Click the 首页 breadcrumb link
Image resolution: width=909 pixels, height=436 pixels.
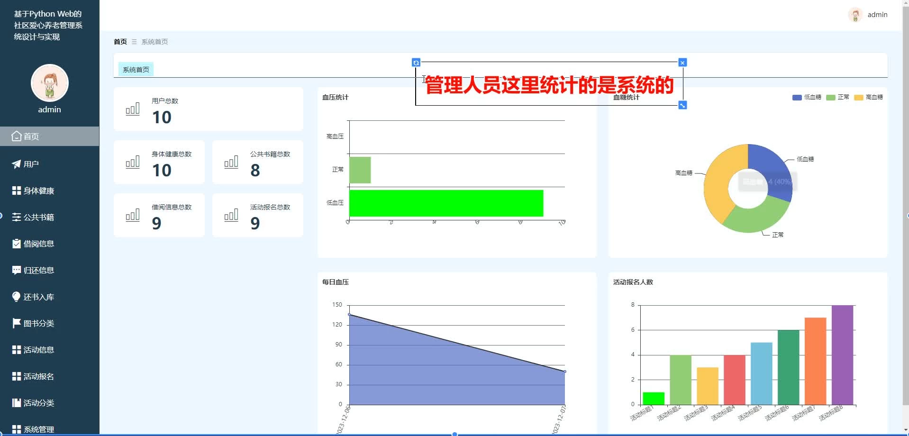coord(120,42)
